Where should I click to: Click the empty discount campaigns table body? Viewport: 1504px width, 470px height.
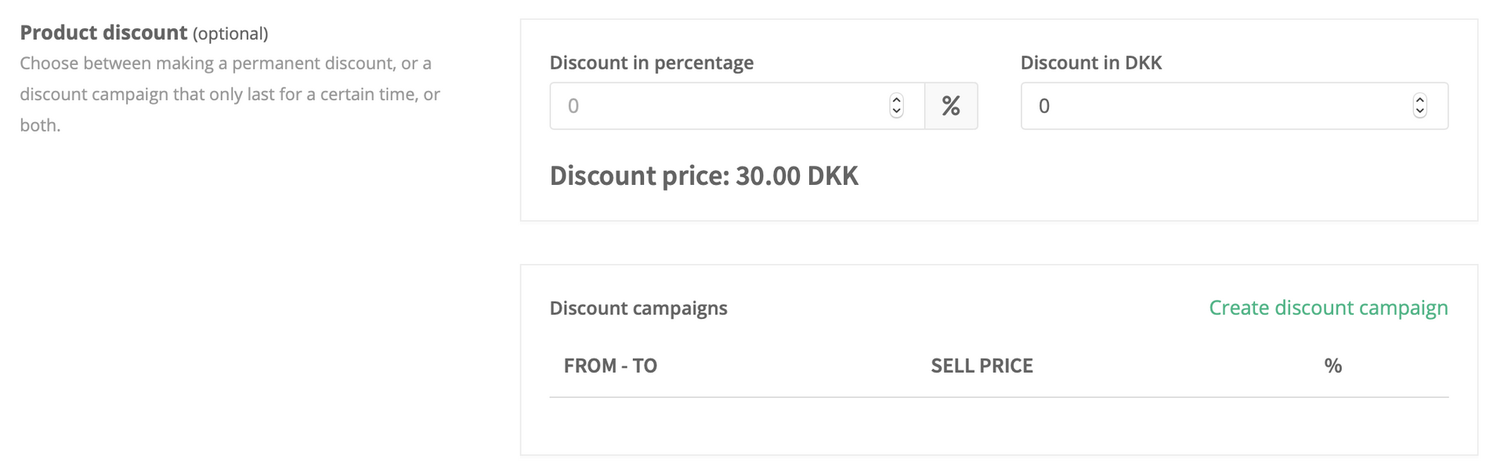pos(999,425)
